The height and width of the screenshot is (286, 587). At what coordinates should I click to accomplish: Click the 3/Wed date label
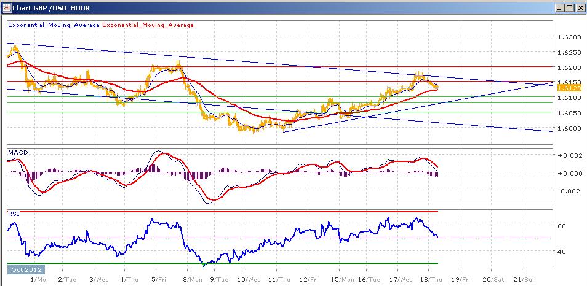pos(100,279)
